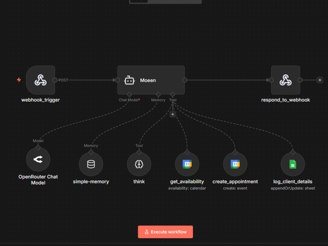Click the "get_availability" label
This screenshot has width=328, height=246.
click(187, 182)
